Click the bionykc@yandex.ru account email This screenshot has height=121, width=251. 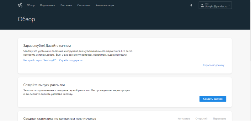(x=216, y=7)
